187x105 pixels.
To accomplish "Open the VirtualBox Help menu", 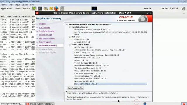I will 32,5.
